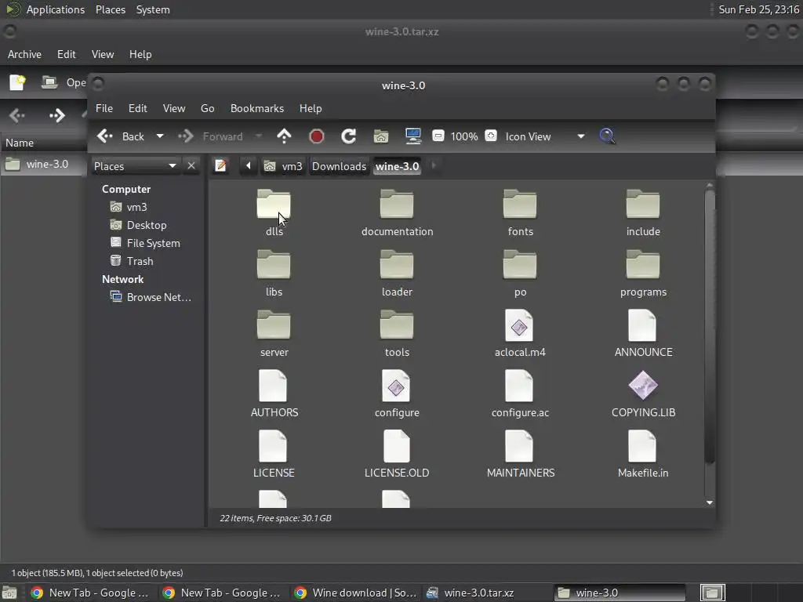Open the search magnifier icon
Viewport: 803px width, 602px height.
click(x=607, y=136)
